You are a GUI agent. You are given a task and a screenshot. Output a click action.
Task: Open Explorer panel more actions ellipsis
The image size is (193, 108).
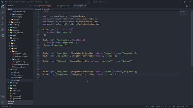(x=30, y=6)
